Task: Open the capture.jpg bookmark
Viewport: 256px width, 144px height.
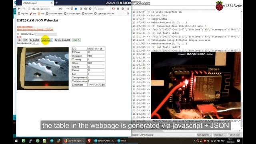Action: click(105, 14)
